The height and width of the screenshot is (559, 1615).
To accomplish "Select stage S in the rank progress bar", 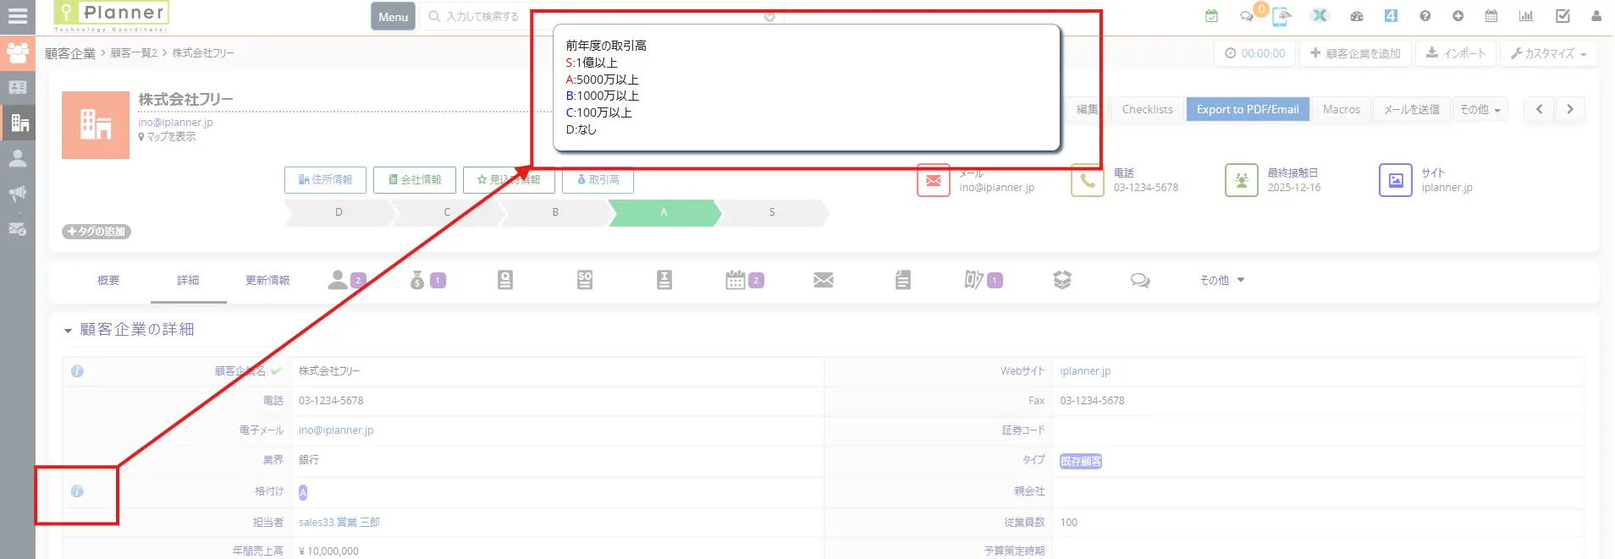I will point(771,212).
